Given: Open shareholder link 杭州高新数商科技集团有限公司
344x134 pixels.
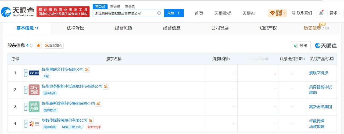Looking at the screenshot, I should (68, 103).
